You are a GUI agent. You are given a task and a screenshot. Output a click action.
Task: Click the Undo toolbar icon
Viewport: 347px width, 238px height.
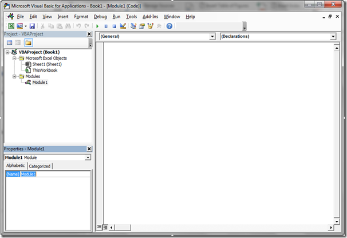(78, 26)
